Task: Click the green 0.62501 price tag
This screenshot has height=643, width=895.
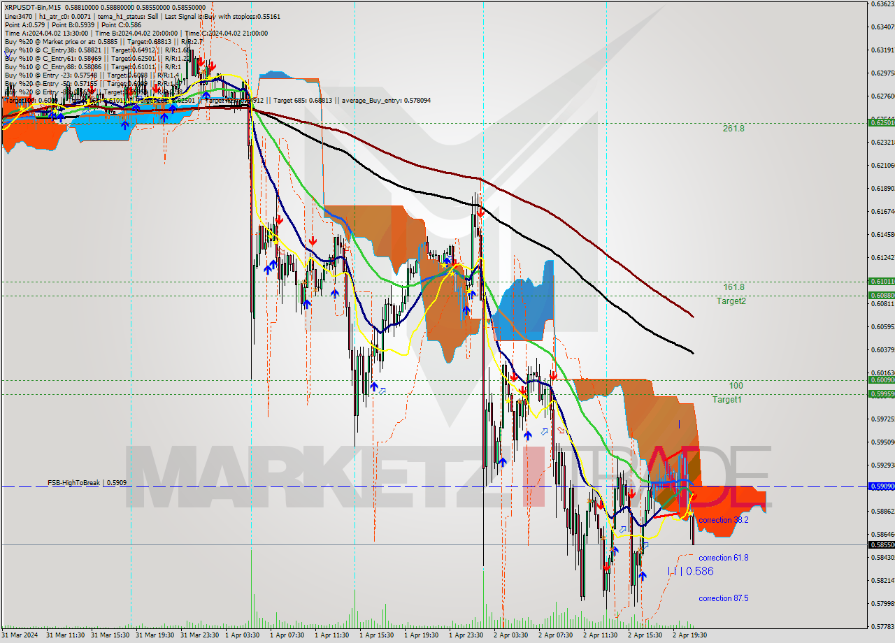Action: point(881,122)
